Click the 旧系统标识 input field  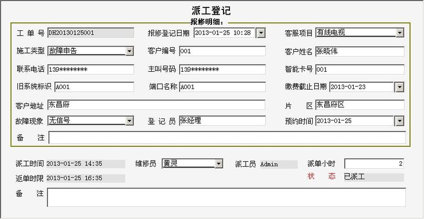pyautogui.click(x=94, y=87)
